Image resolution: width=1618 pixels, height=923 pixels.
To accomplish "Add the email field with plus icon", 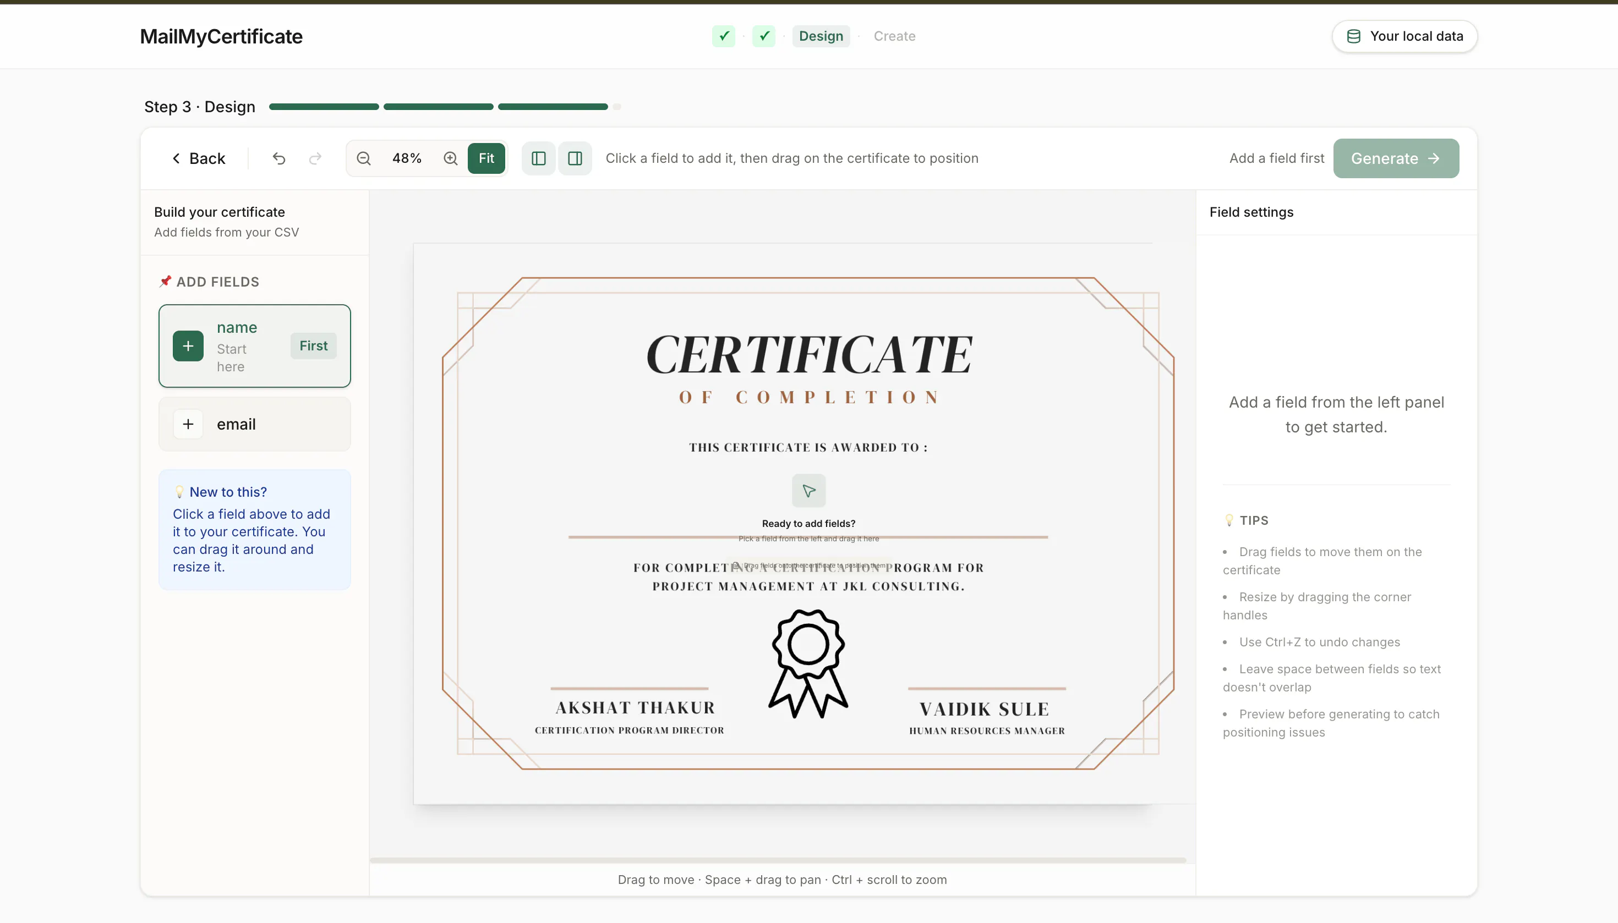I will [x=188, y=424].
